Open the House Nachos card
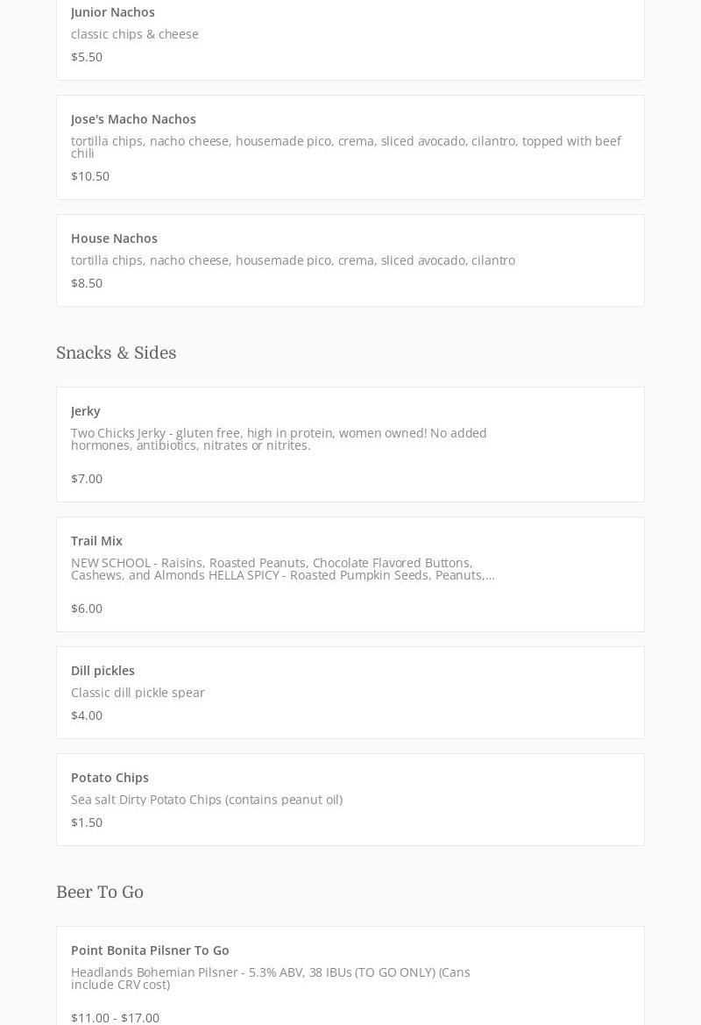The width and height of the screenshot is (701, 1025). pos(114,238)
